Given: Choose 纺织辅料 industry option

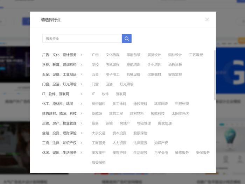Looking at the screenshot, I should (99, 104).
